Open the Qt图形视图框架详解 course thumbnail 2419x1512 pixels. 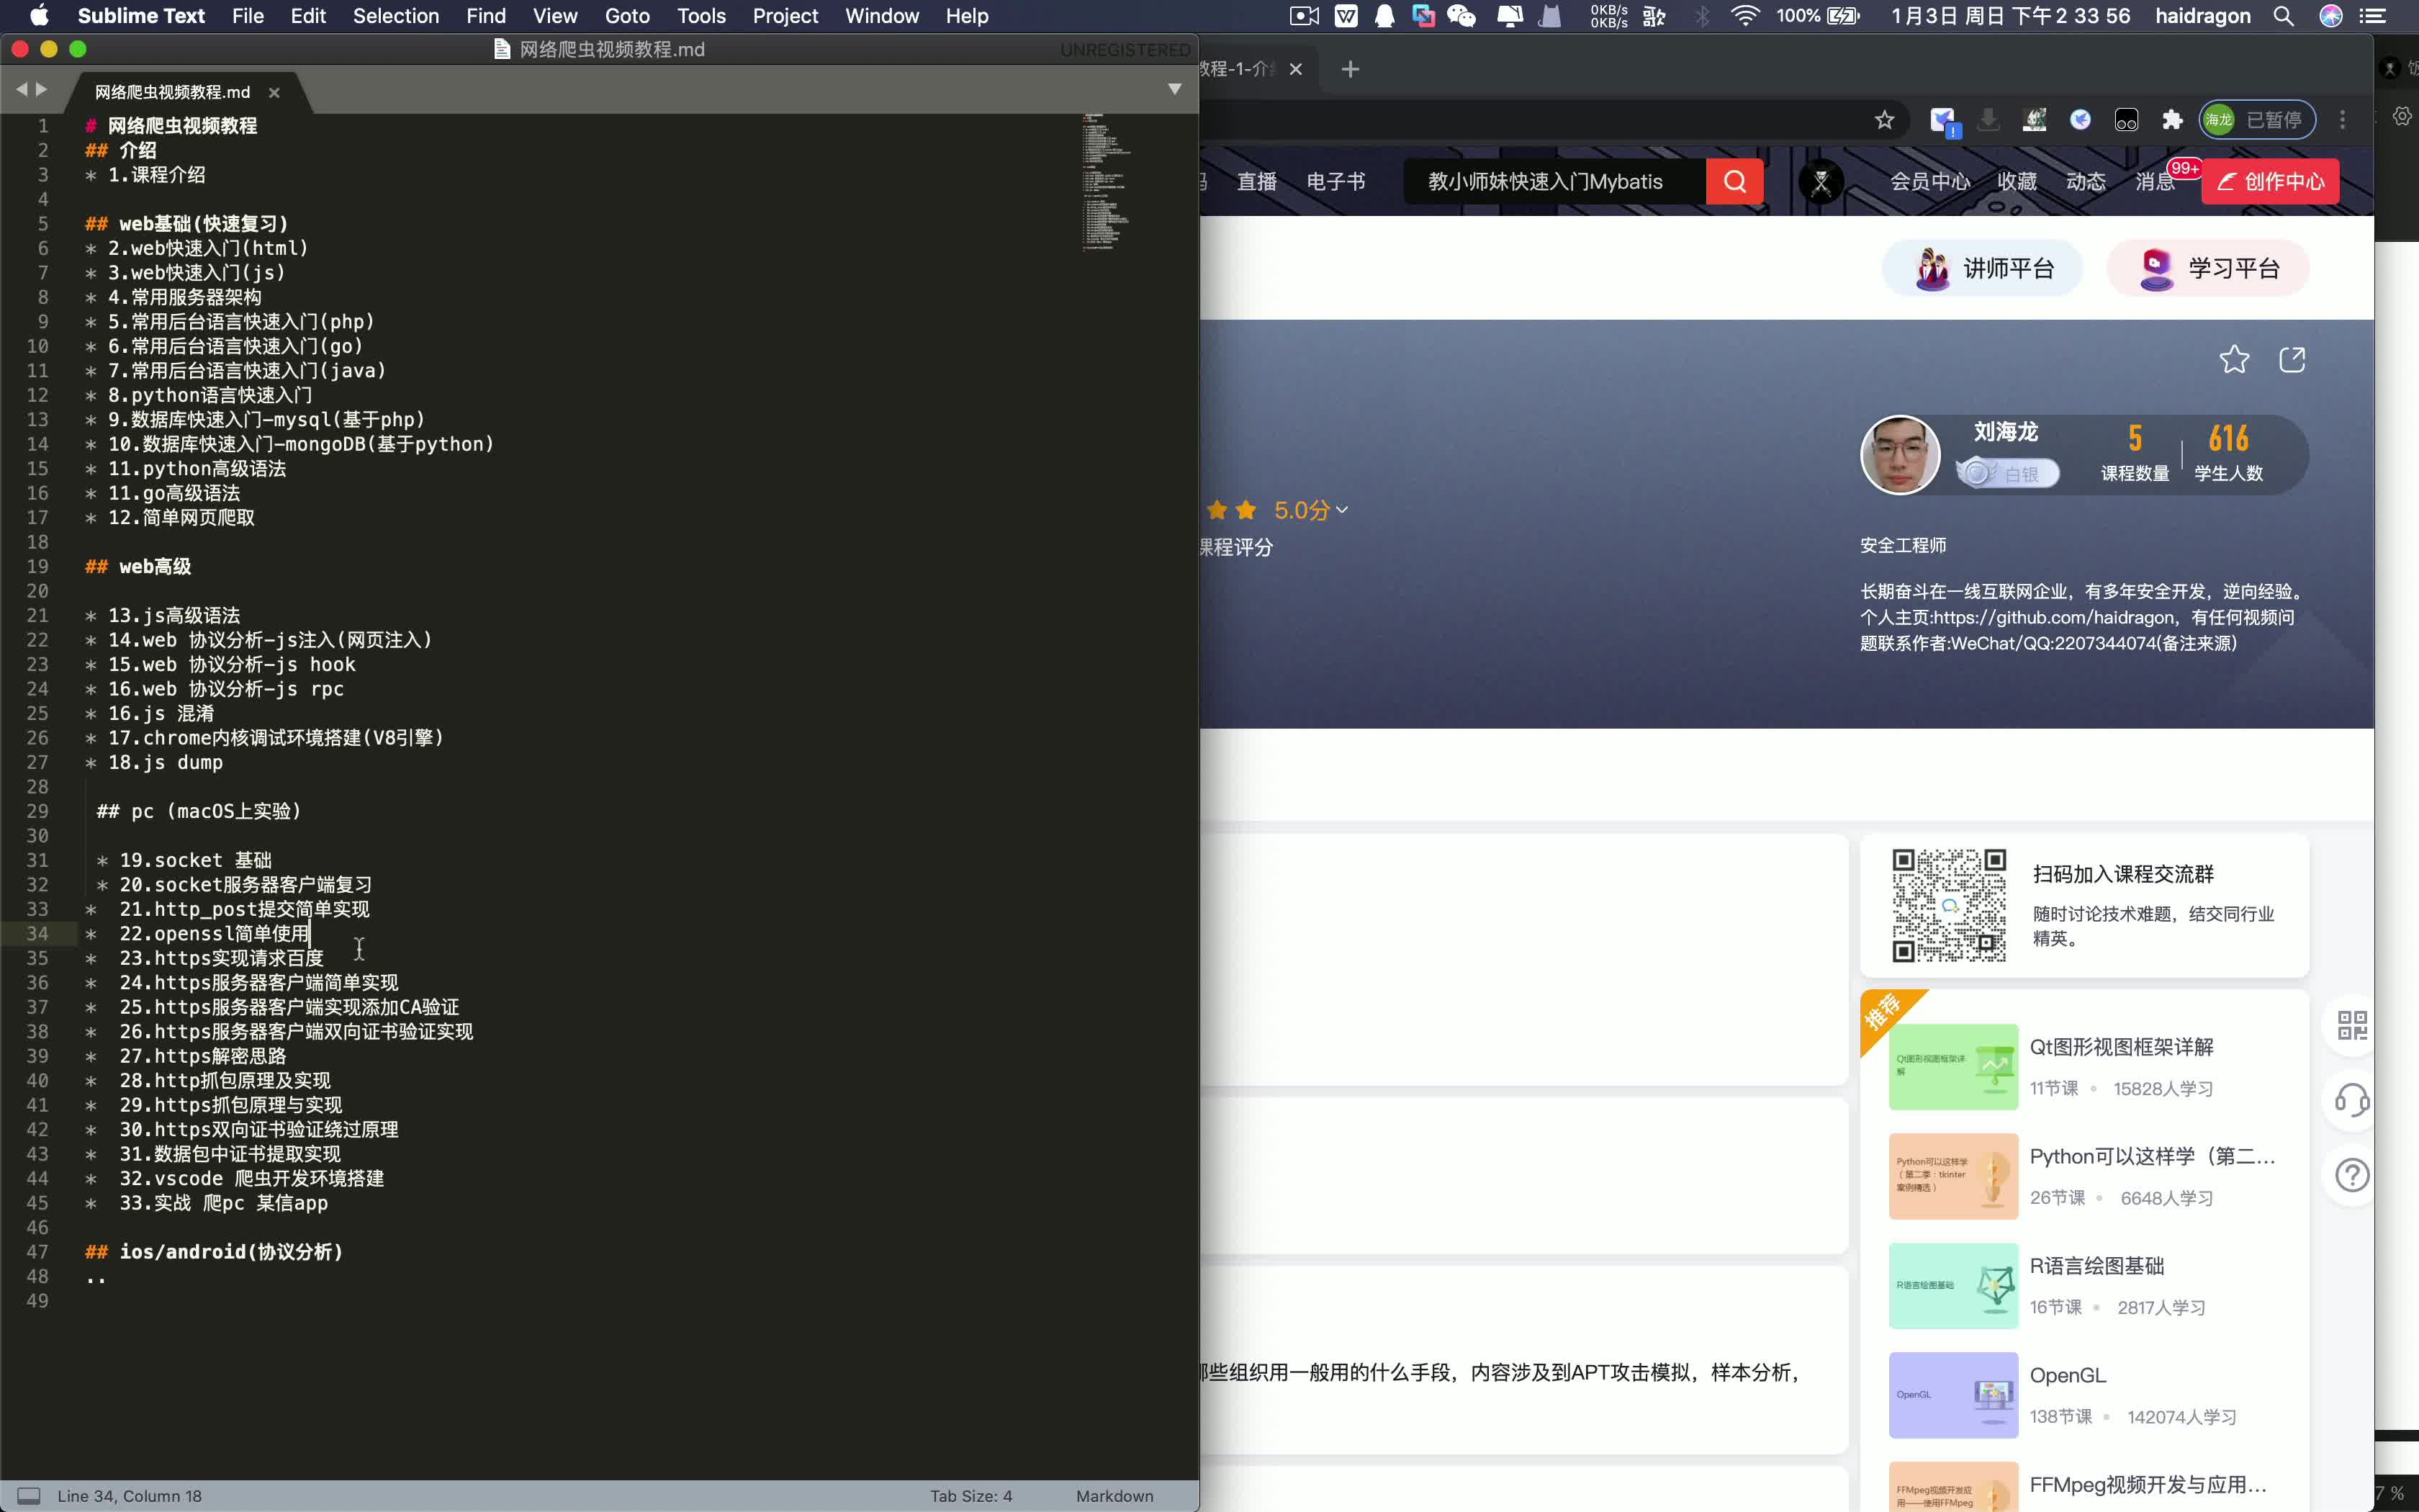coord(1952,1066)
